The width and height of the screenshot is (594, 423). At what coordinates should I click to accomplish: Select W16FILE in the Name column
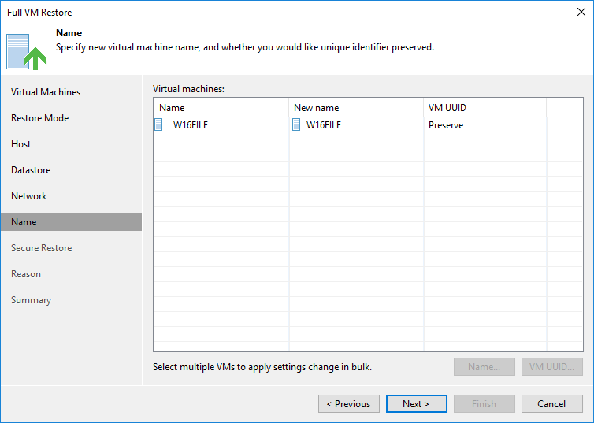pos(191,125)
